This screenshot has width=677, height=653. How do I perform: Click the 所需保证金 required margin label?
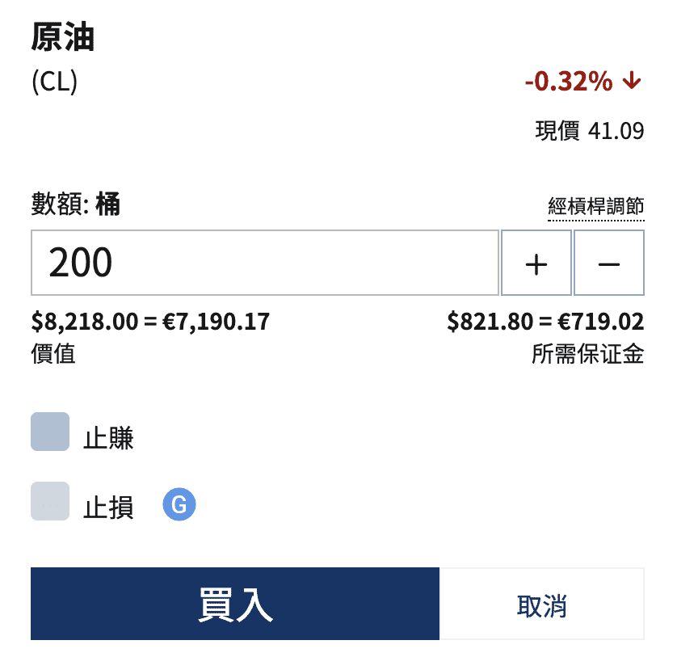pos(587,354)
